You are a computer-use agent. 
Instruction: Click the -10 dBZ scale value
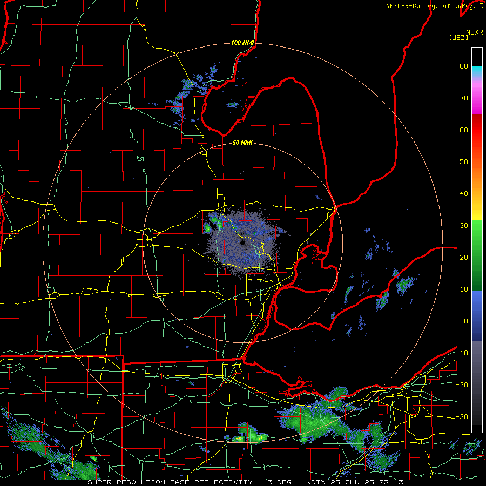[462, 353]
